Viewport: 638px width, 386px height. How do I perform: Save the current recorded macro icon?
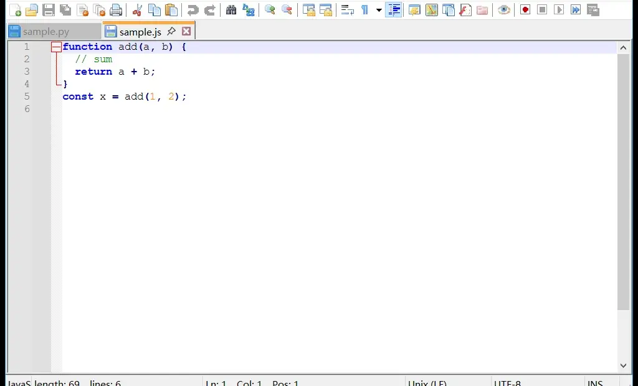point(593,10)
